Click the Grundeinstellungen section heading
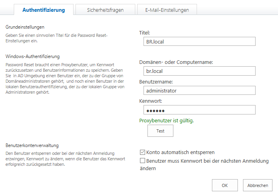Image resolution: width=278 pixels, height=196 pixels. click(25, 27)
